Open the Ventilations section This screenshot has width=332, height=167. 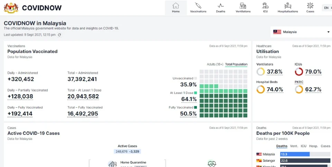pos(243,8)
